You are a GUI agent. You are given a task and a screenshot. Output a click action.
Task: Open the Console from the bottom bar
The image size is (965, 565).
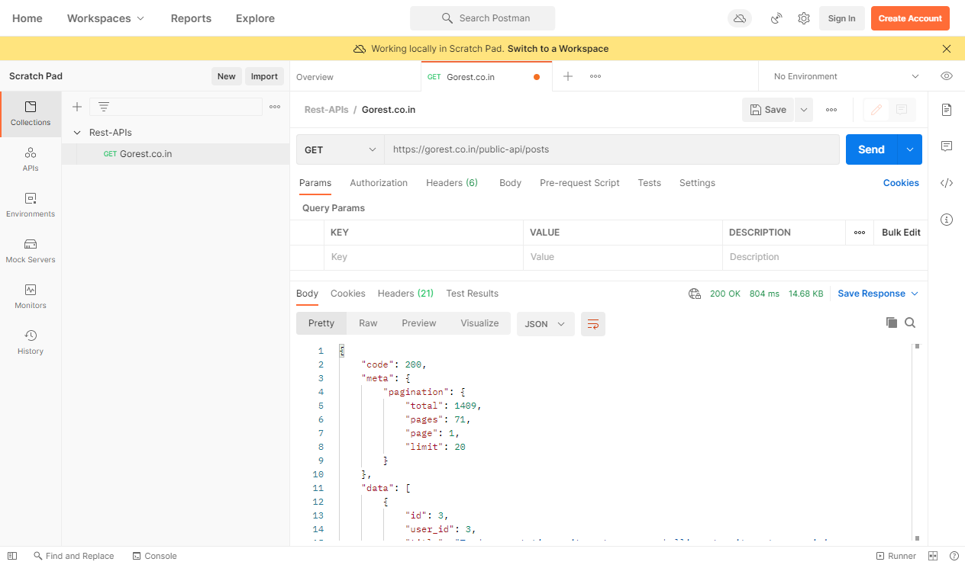click(x=155, y=555)
